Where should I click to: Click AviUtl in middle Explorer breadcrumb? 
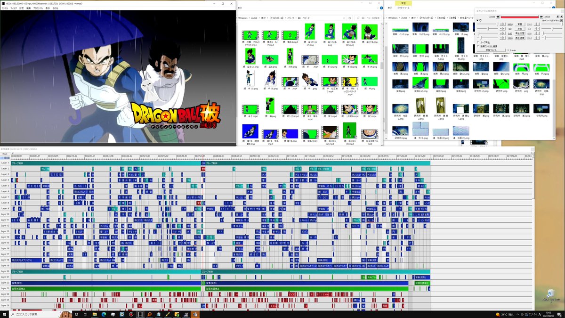point(254,17)
